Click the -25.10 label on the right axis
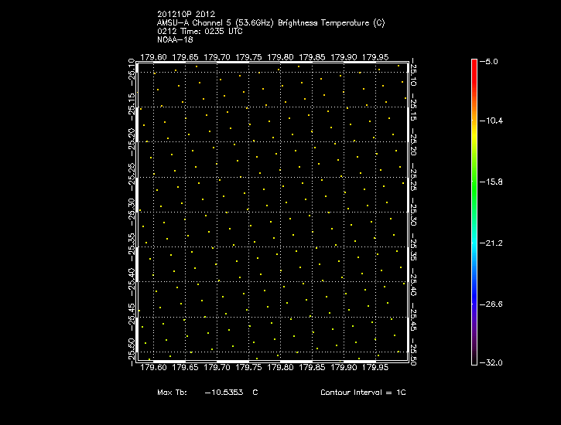The width and height of the screenshot is (561, 425). pos(415,73)
